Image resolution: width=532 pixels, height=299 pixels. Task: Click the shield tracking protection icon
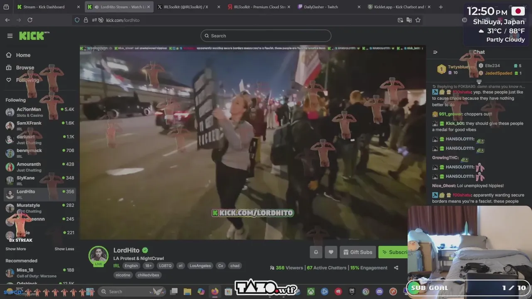tap(77, 20)
